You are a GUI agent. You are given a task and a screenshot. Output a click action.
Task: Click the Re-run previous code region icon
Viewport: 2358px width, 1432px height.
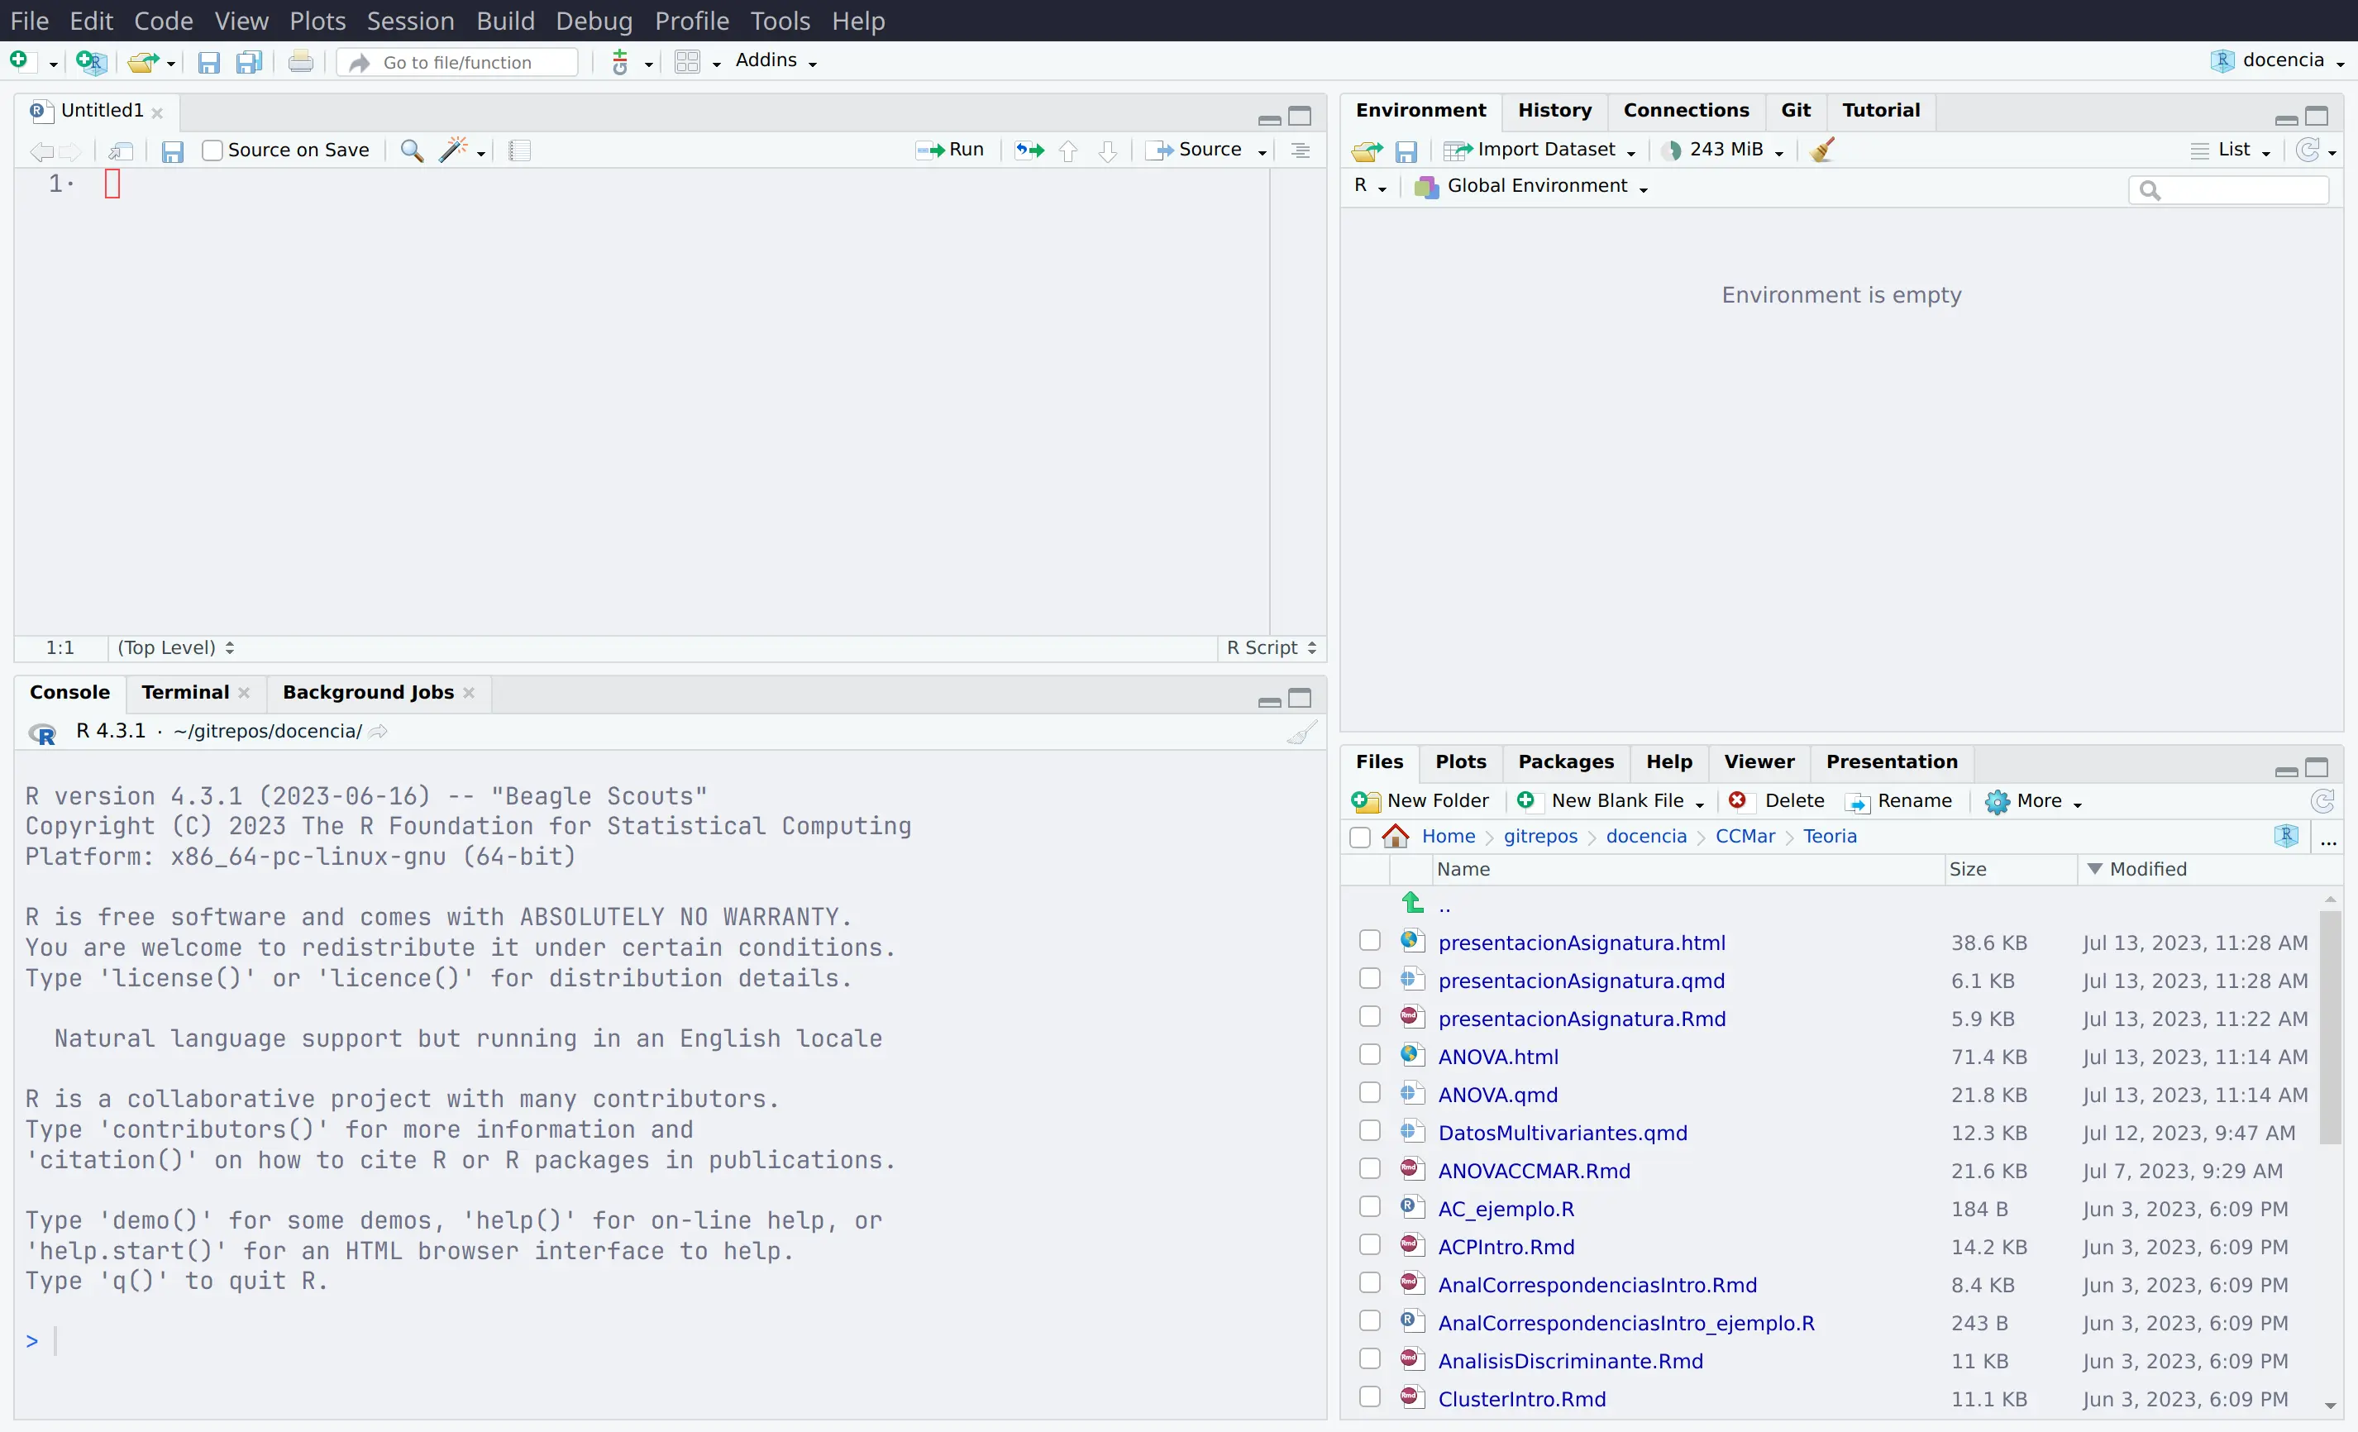1029,150
